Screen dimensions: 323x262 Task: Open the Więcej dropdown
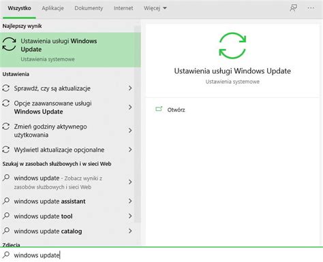tap(155, 8)
